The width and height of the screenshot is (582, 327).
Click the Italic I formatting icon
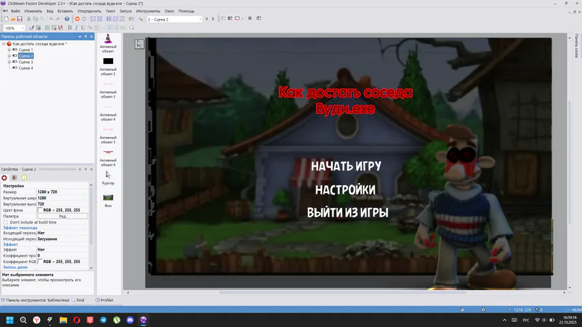pos(76,28)
